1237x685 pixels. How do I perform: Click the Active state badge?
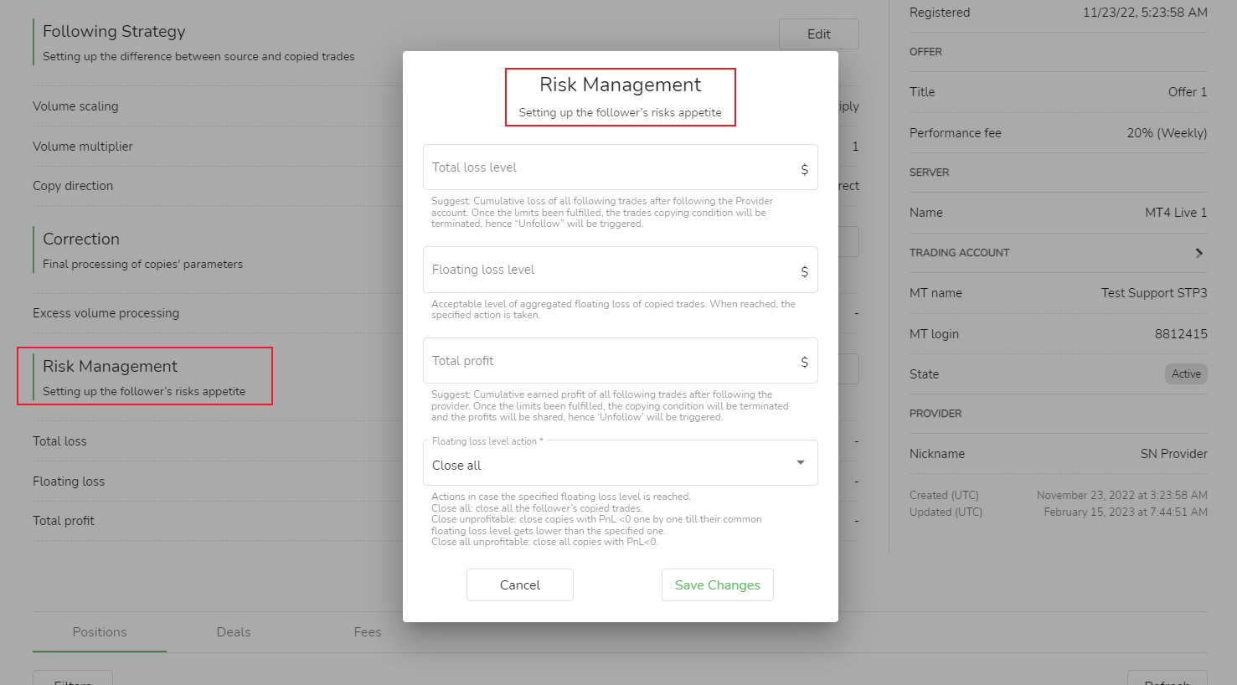click(x=1185, y=374)
